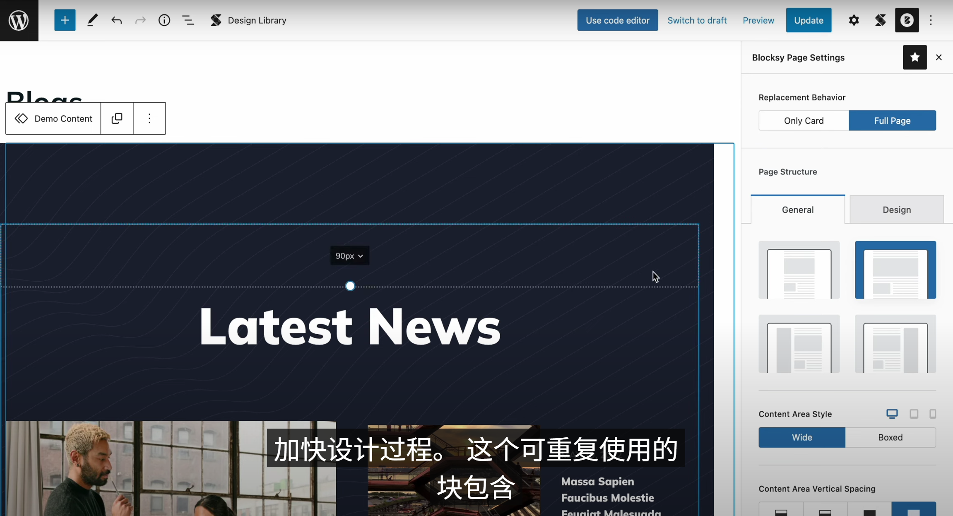Open the block inserter
Viewport: 953px width, 516px height.
(x=65, y=20)
